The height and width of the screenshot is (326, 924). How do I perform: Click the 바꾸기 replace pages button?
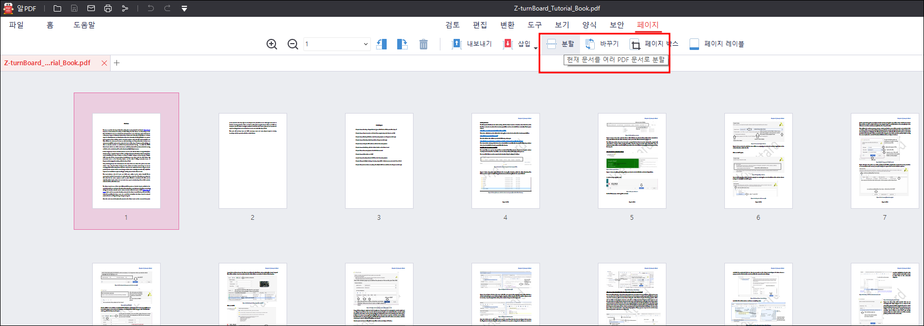602,44
